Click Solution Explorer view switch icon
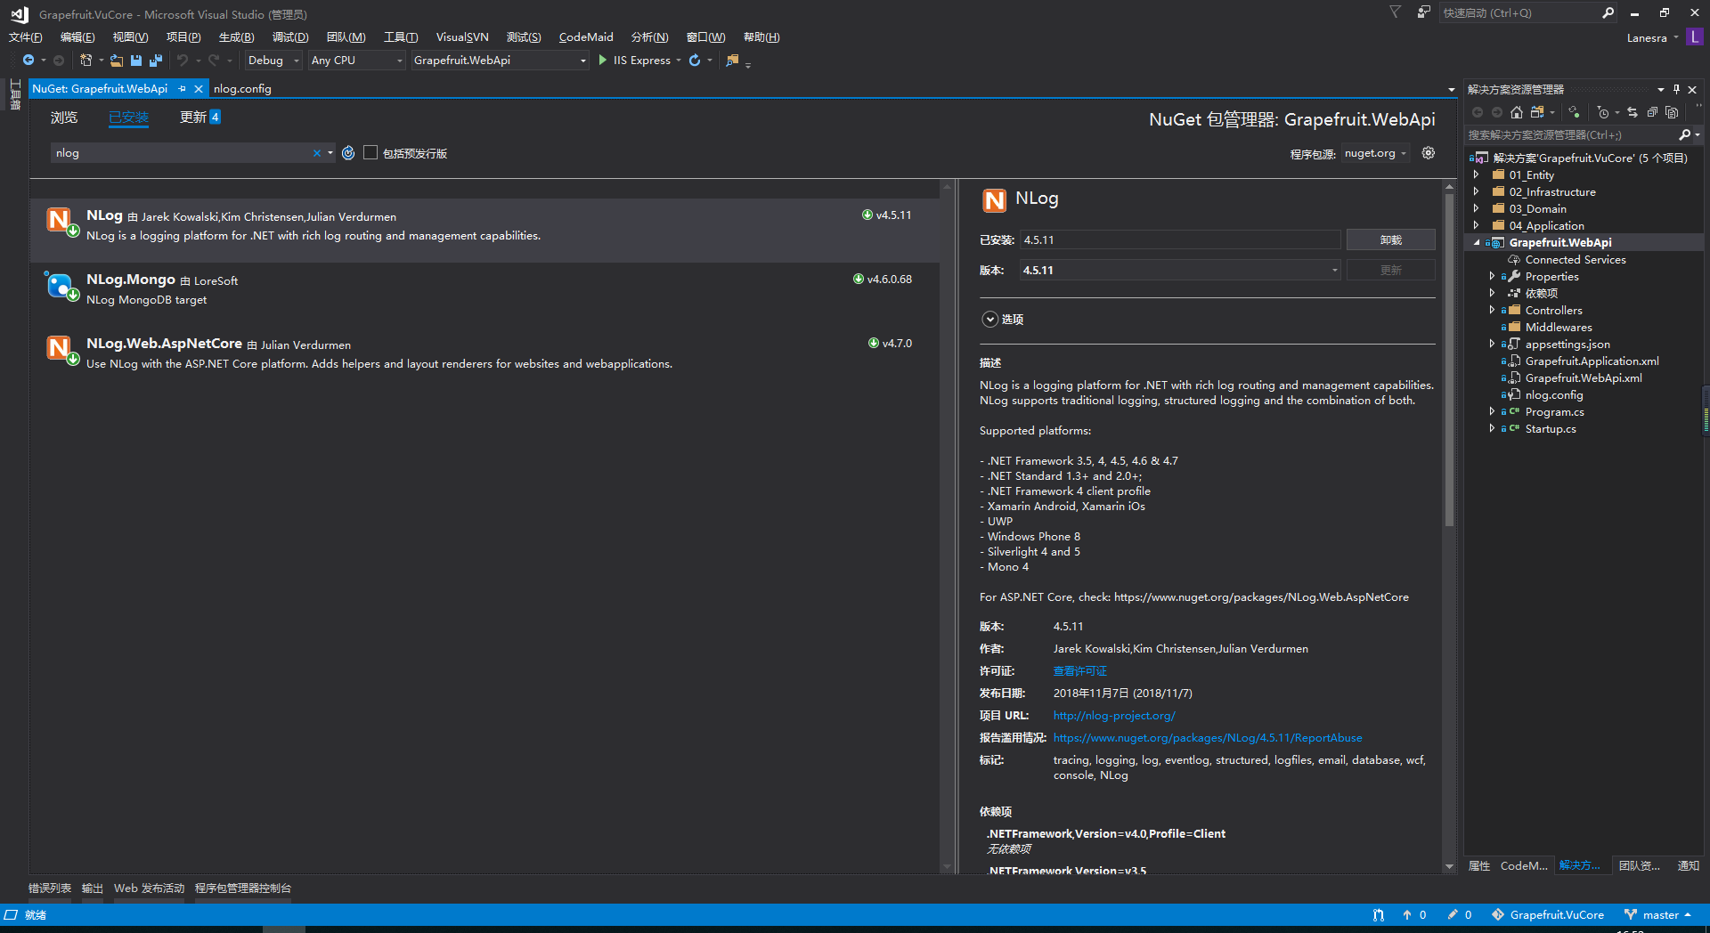 click(x=1537, y=112)
